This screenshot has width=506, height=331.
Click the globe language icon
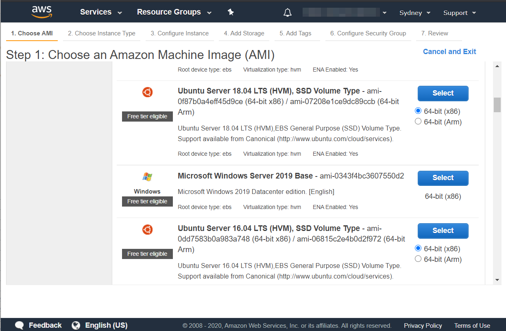tap(76, 325)
